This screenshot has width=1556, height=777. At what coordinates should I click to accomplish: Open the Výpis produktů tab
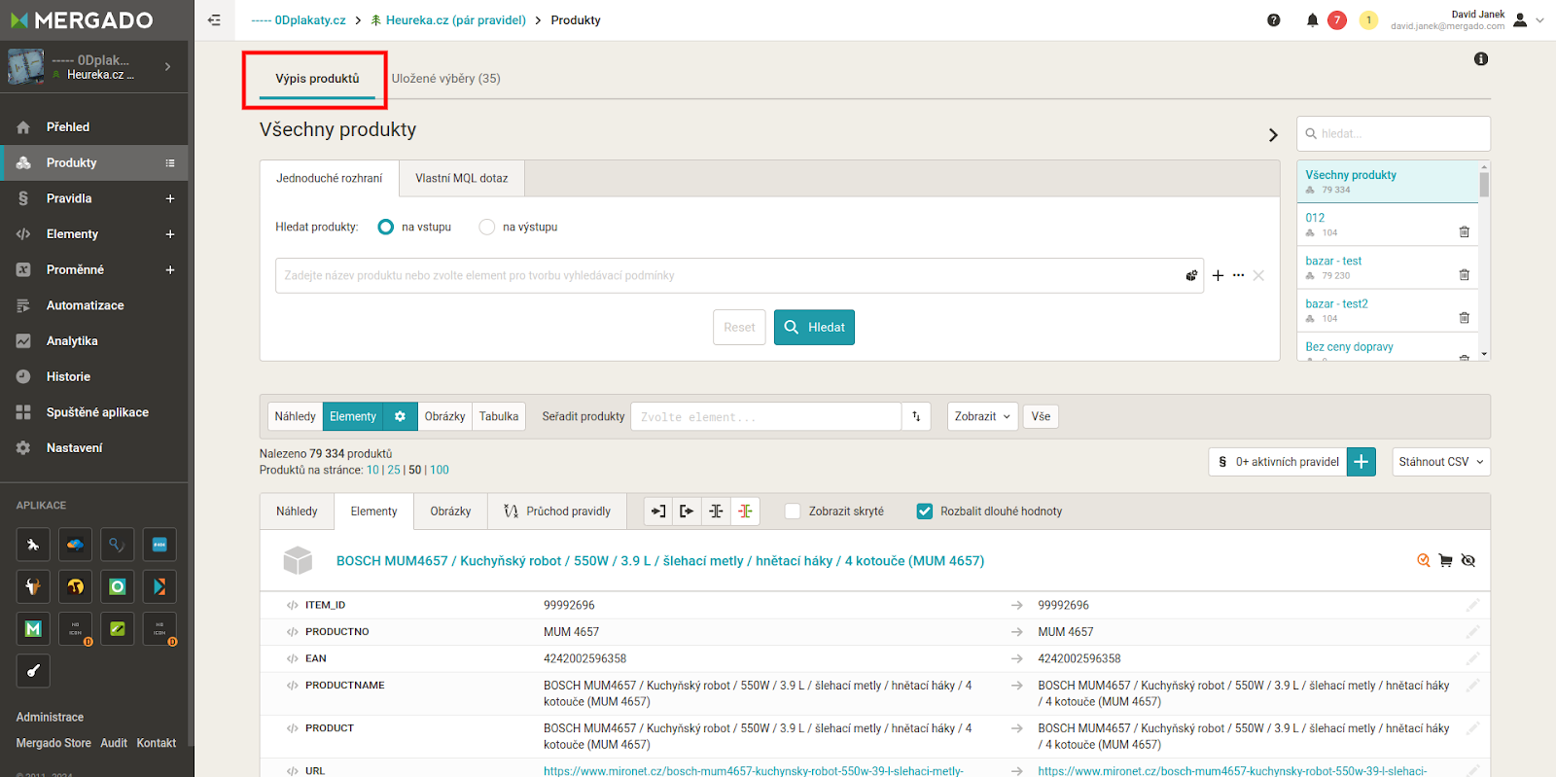click(x=317, y=79)
